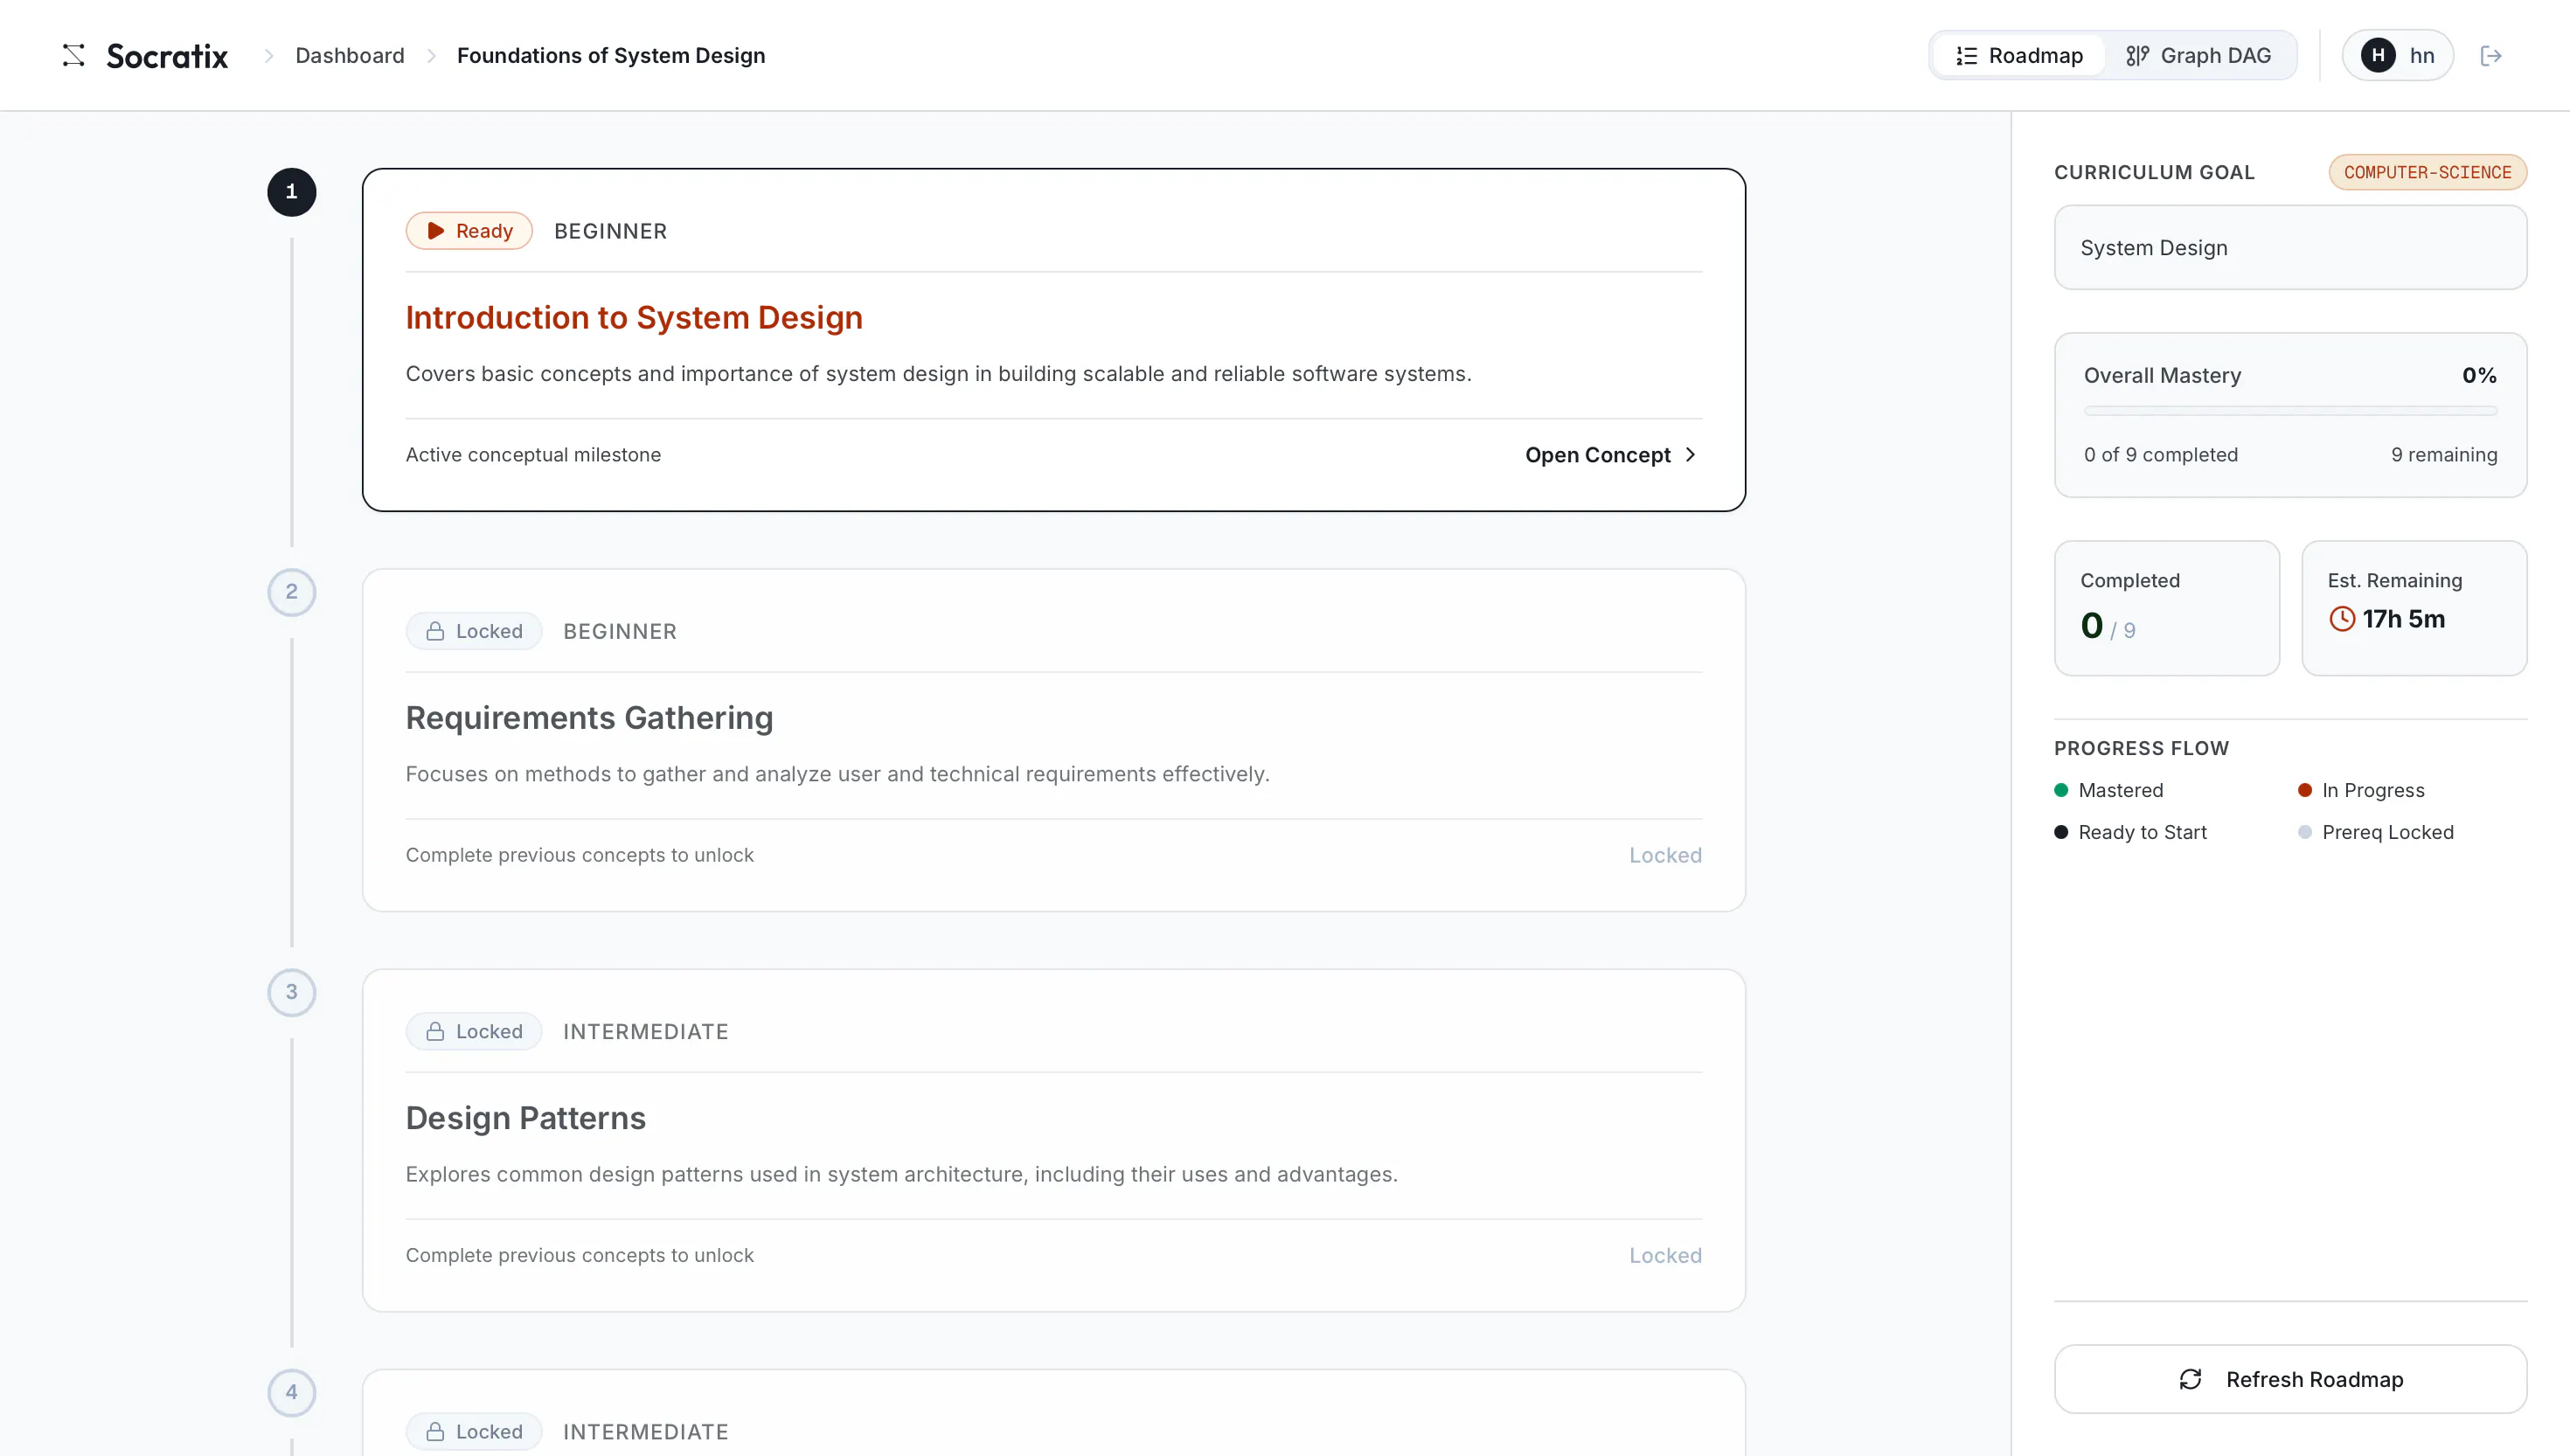Click lock icon on Design Patterns card
The image size is (2570, 1456).
pos(435,1031)
